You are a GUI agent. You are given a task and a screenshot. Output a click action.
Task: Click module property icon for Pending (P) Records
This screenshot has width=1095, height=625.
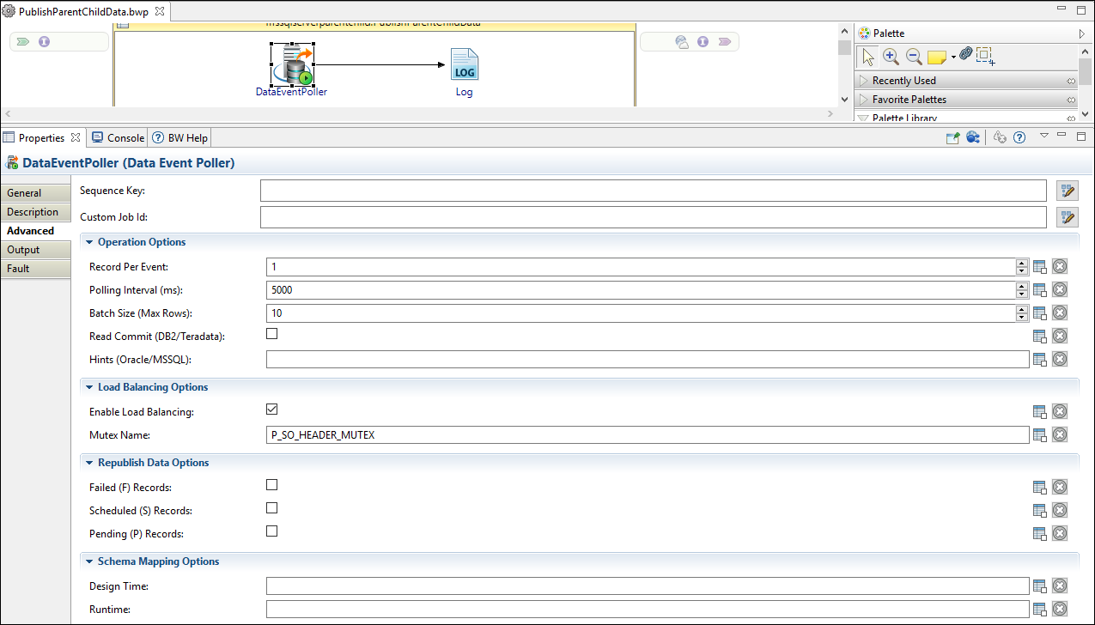[1040, 534]
